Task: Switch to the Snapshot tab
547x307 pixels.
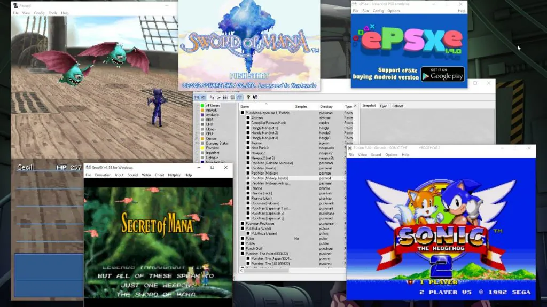Action: coord(369,106)
